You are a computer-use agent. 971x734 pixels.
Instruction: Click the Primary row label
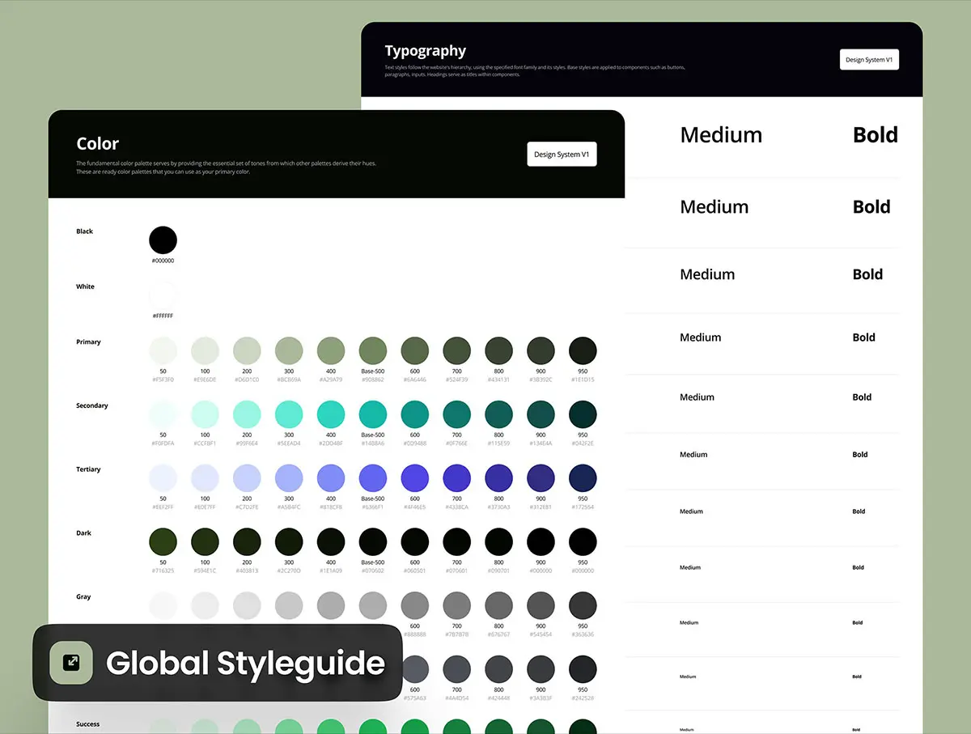[89, 342]
